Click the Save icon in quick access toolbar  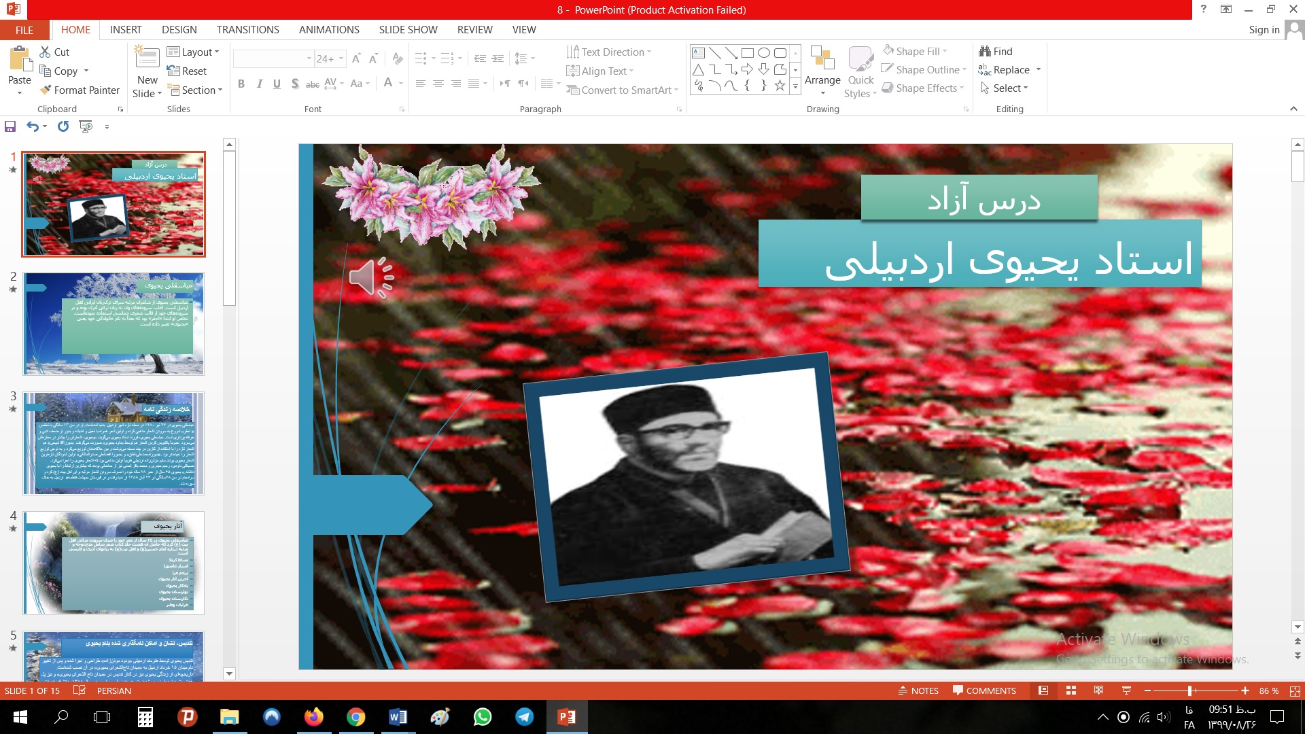click(x=10, y=126)
